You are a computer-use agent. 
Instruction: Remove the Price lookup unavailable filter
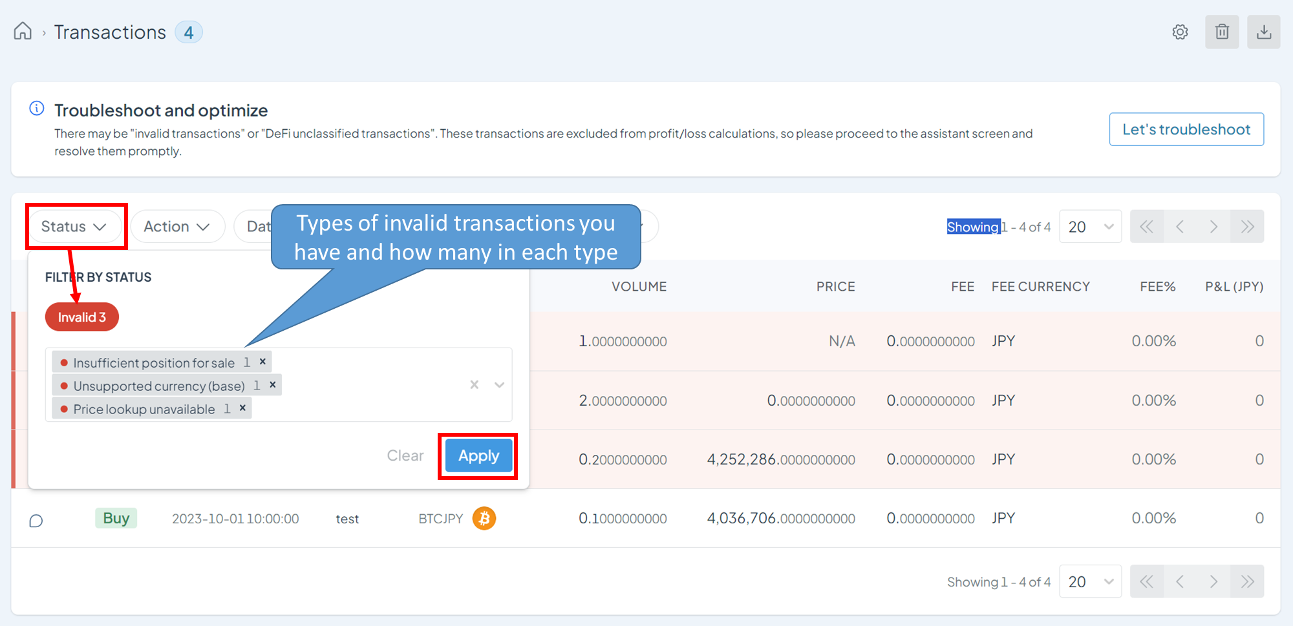[x=242, y=408]
